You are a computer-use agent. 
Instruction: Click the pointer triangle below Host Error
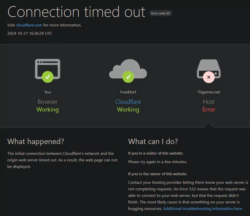coord(208,125)
